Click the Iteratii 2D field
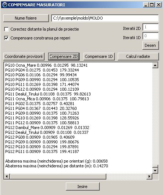The image size is (163, 195). point(150,27)
